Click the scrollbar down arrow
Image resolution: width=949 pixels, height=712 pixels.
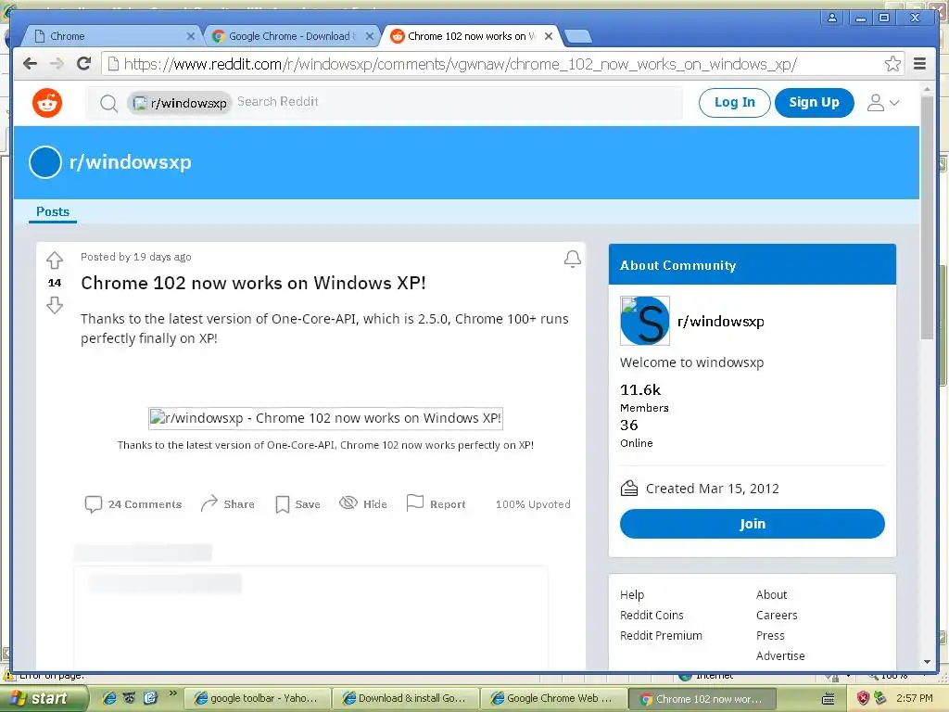927,662
